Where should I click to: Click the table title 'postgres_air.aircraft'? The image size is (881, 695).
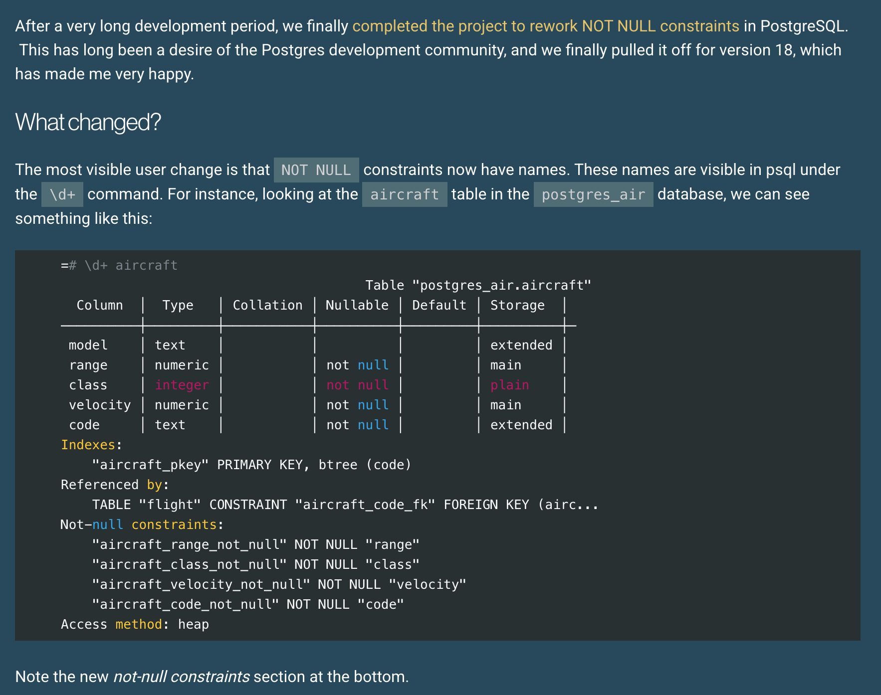(478, 285)
